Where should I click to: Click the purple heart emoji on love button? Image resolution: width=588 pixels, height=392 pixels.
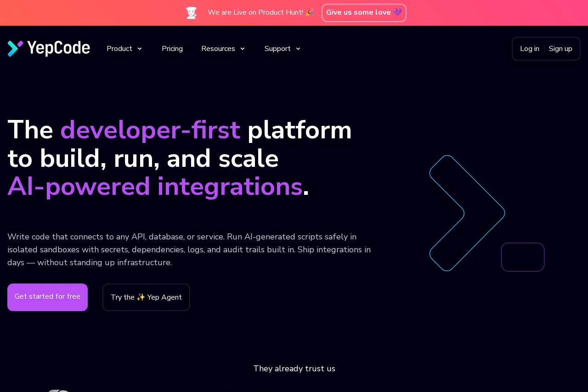tap(397, 12)
